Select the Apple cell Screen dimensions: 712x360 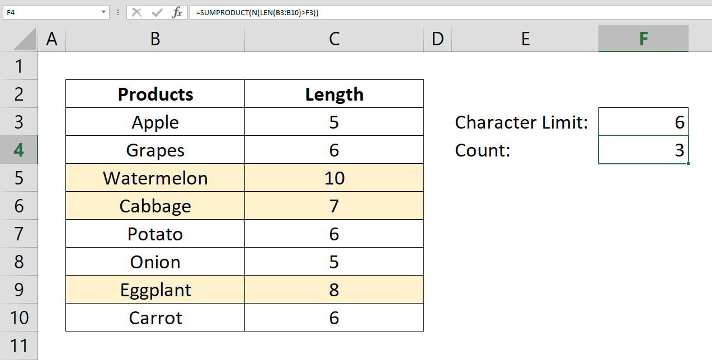pos(155,122)
